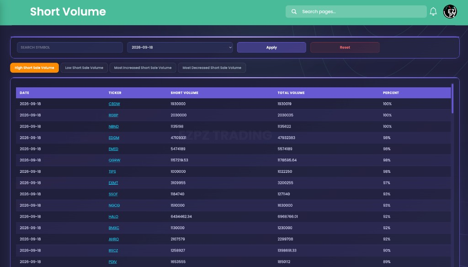Select total volume value 47932383
468x267 pixels.
(x=286, y=138)
